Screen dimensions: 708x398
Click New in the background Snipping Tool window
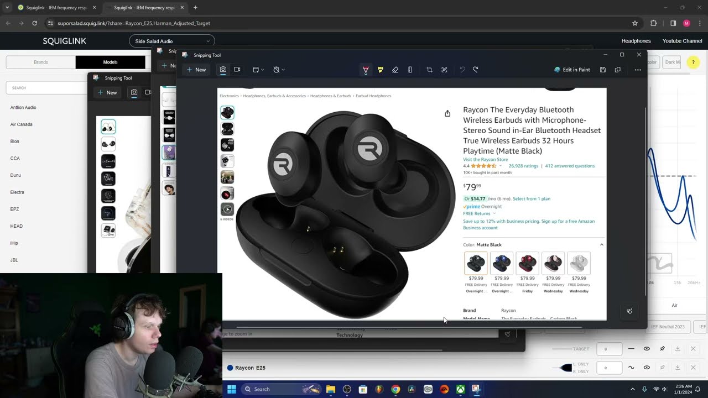pos(107,92)
